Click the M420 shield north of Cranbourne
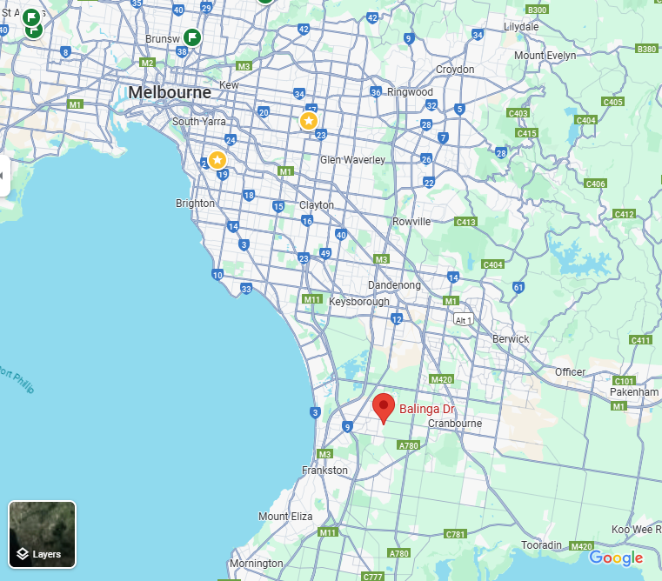 tap(441, 379)
